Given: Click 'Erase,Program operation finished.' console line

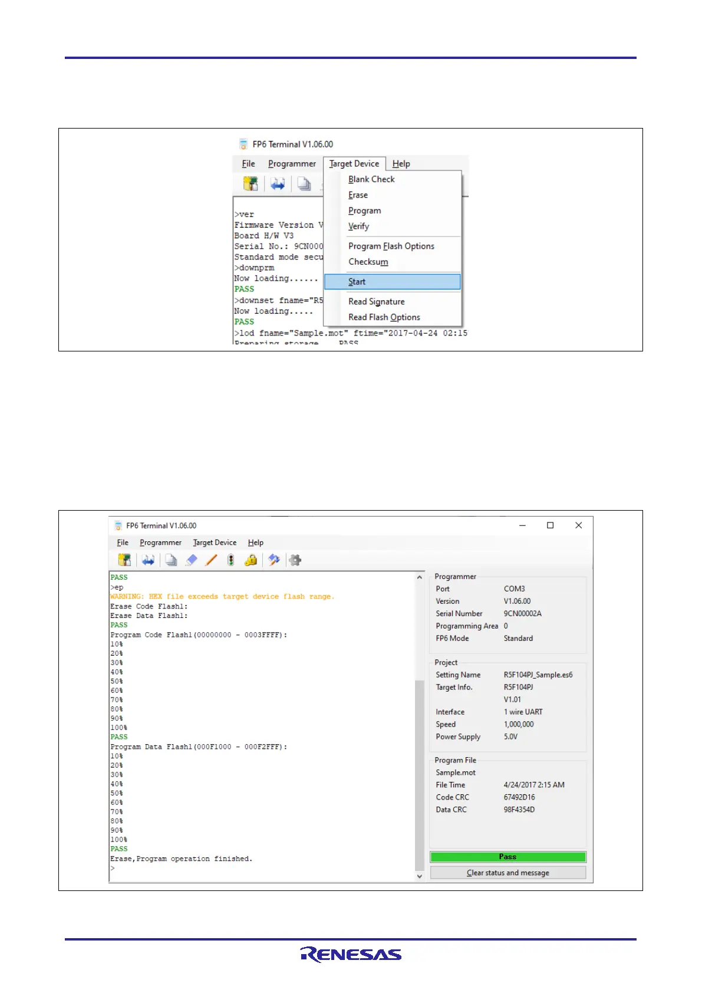Looking at the screenshot, I should [181, 859].
